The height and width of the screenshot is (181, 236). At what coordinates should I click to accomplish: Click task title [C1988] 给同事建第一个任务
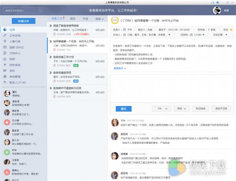pos(149,20)
